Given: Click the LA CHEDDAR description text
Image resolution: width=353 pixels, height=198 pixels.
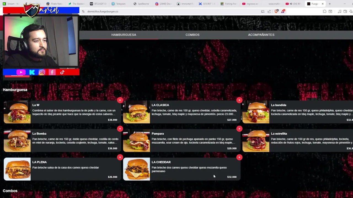Looking at the screenshot, I should [189, 169].
